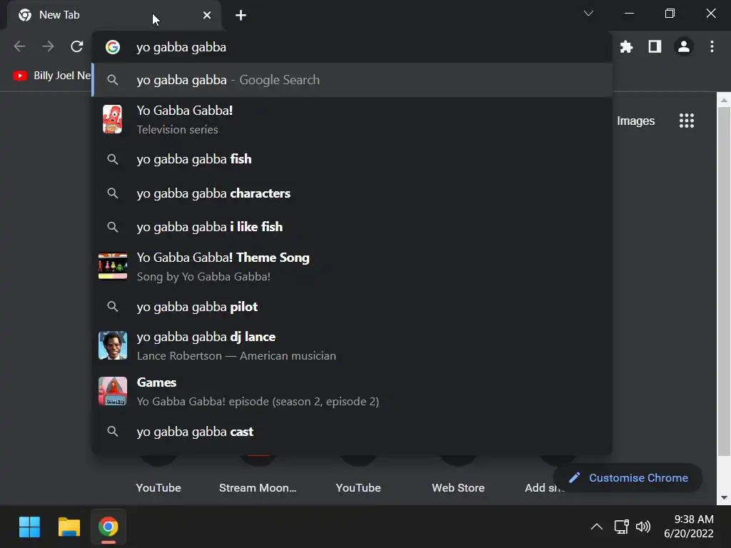Pick 'yo gabba gabba cast' suggestion
This screenshot has height=548, width=731.
pyautogui.click(x=352, y=432)
